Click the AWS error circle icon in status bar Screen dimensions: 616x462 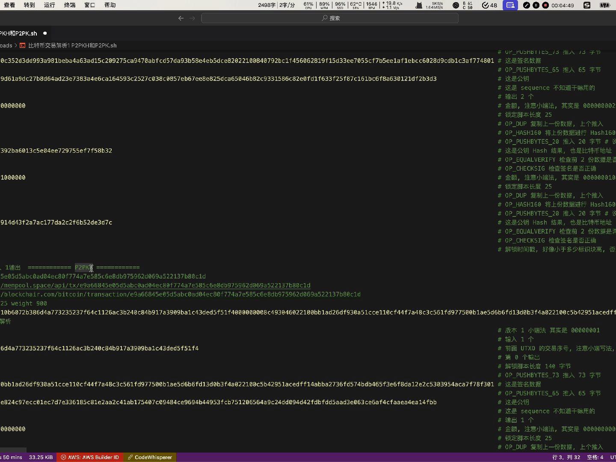point(63,457)
